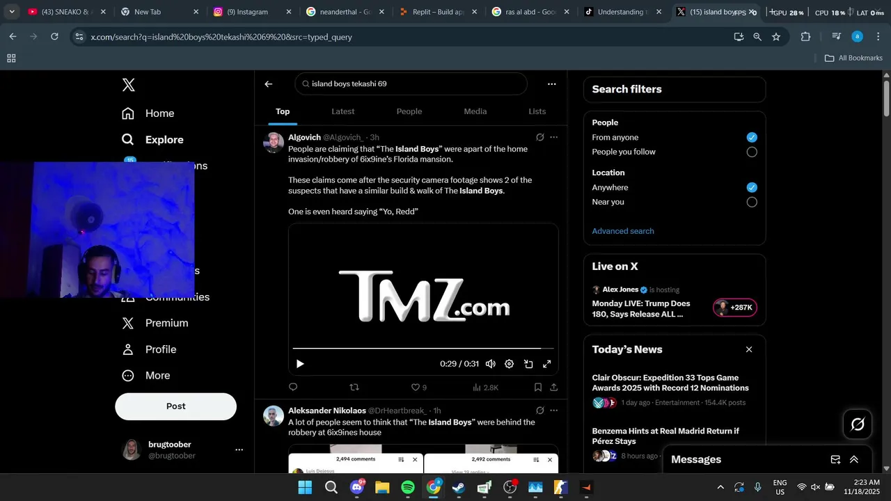Mute the TMZ video volume
Viewport: 891px width, 501px height.
pos(491,364)
